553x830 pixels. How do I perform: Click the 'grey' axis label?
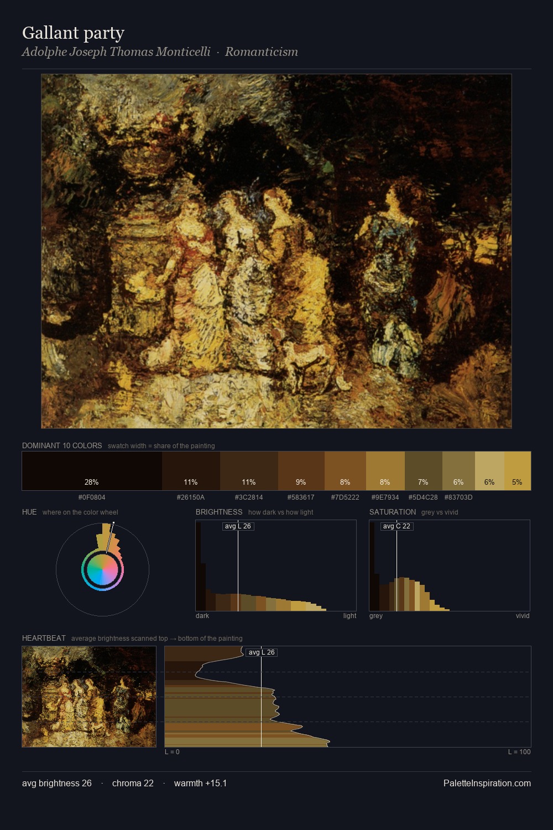pyautogui.click(x=376, y=615)
